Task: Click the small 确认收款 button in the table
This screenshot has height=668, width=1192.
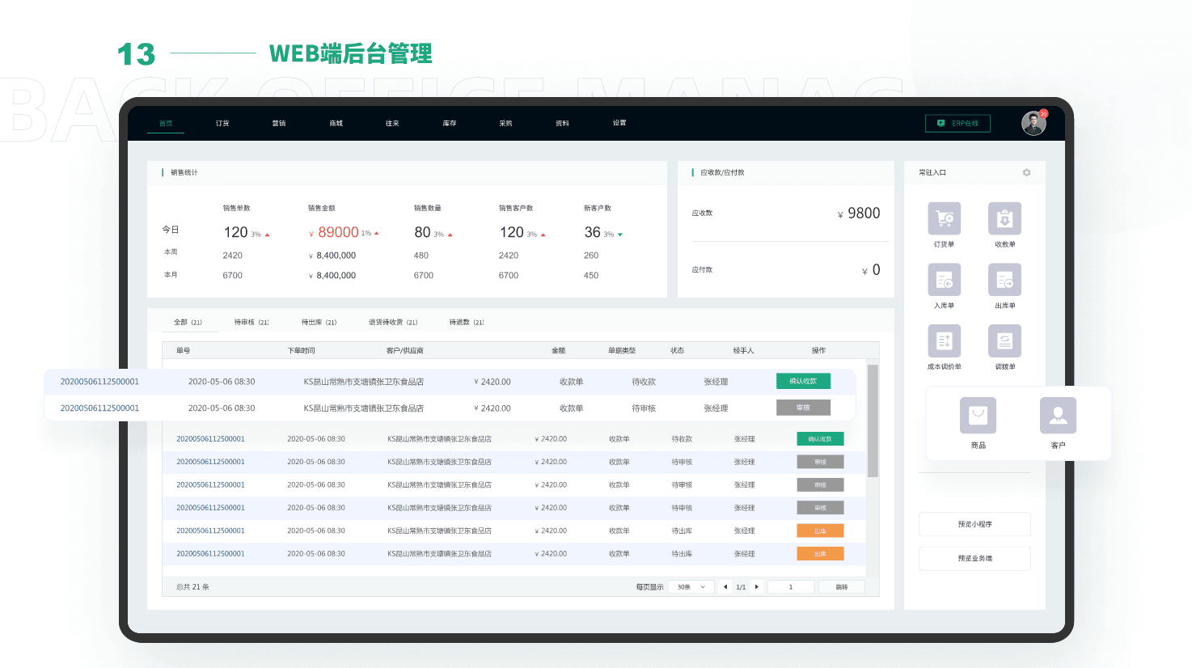Action: [820, 438]
